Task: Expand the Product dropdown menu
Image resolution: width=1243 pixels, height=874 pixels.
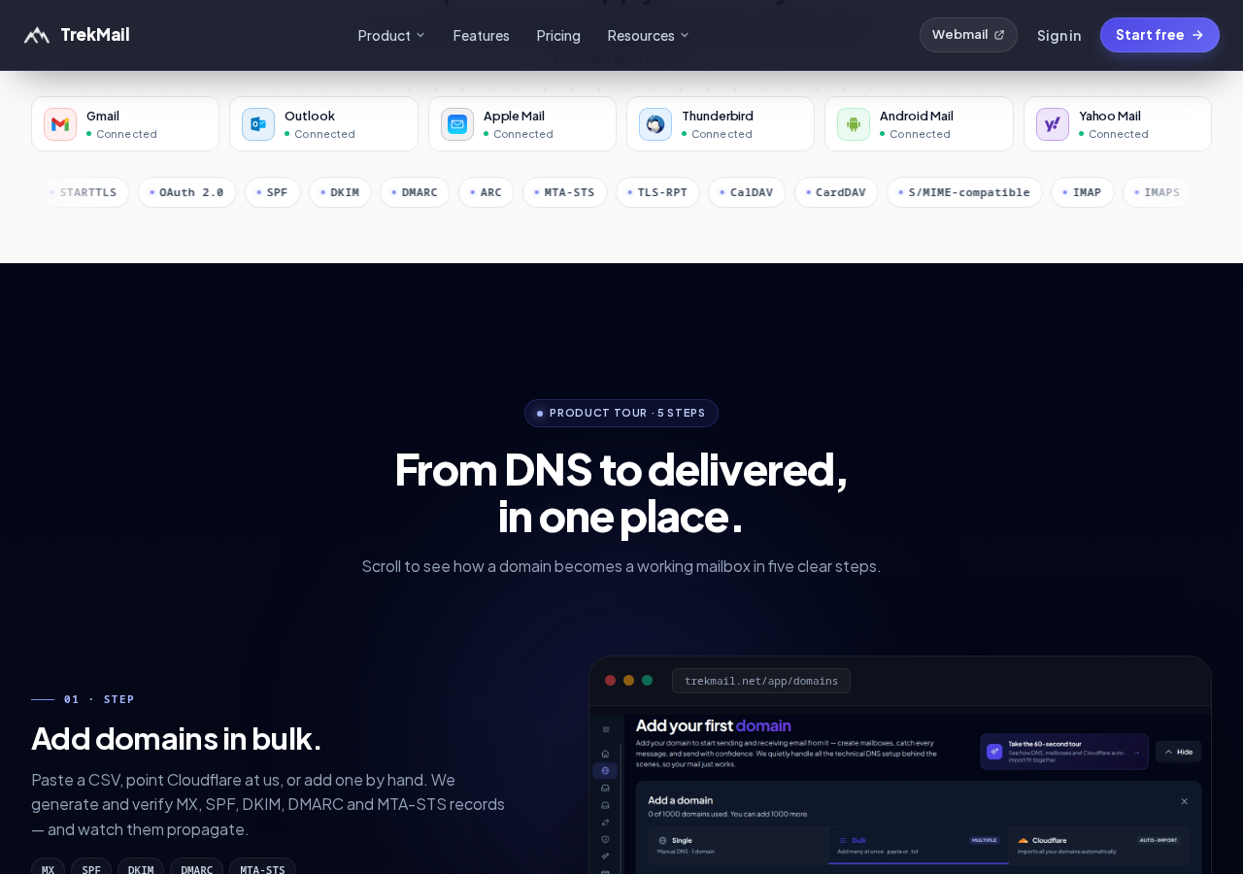Action: coord(391,35)
